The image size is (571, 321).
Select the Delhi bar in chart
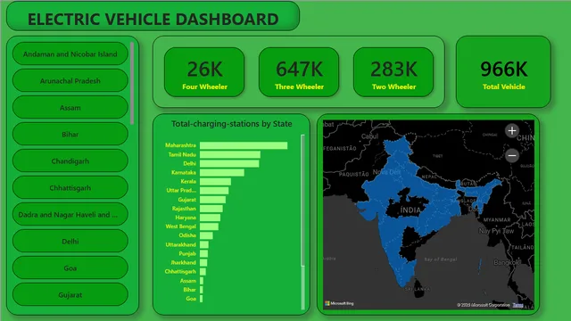point(229,164)
